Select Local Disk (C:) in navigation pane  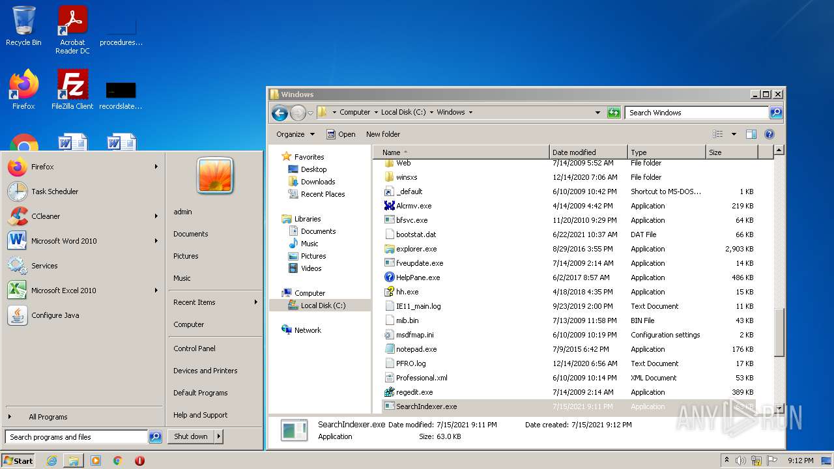[323, 306]
